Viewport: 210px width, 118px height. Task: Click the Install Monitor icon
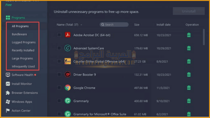pyautogui.click(x=8, y=84)
